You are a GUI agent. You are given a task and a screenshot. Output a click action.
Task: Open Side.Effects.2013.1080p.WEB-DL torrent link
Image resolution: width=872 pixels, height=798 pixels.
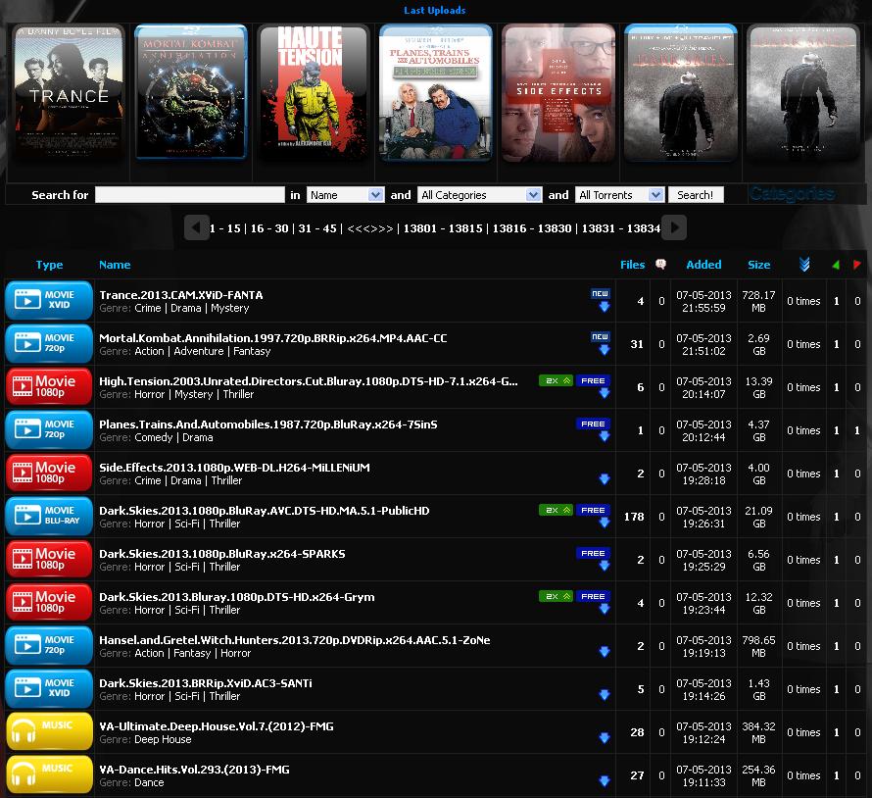click(x=234, y=468)
